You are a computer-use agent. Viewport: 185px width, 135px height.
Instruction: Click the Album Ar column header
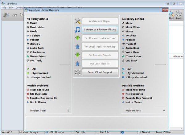pyautogui.click(x=178, y=56)
